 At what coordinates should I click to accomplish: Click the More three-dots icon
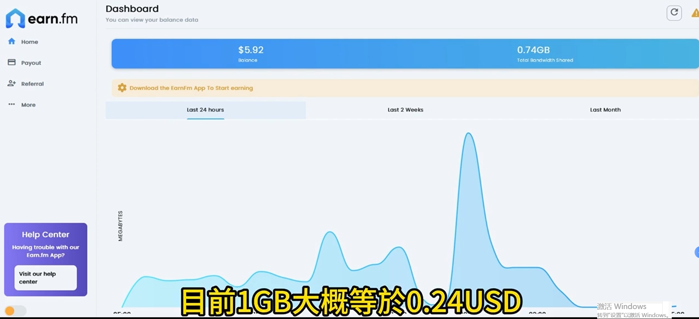point(12,104)
